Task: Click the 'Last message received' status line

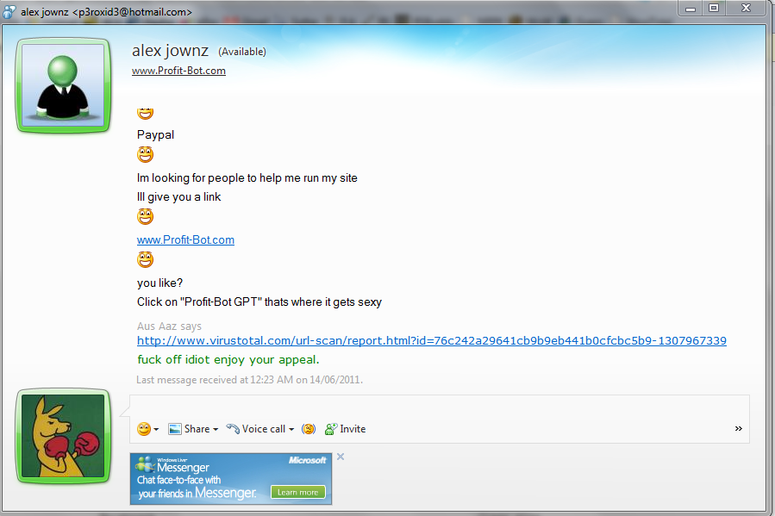Action: 250,380
